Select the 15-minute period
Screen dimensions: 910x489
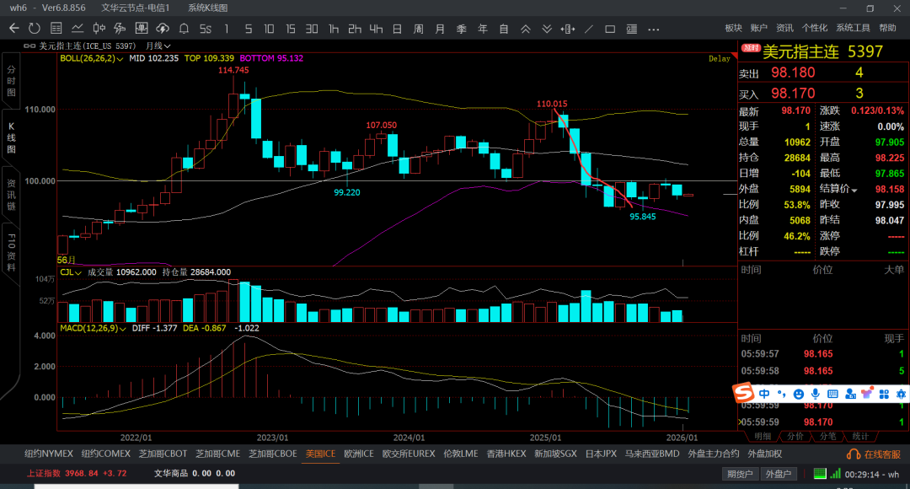pos(290,29)
